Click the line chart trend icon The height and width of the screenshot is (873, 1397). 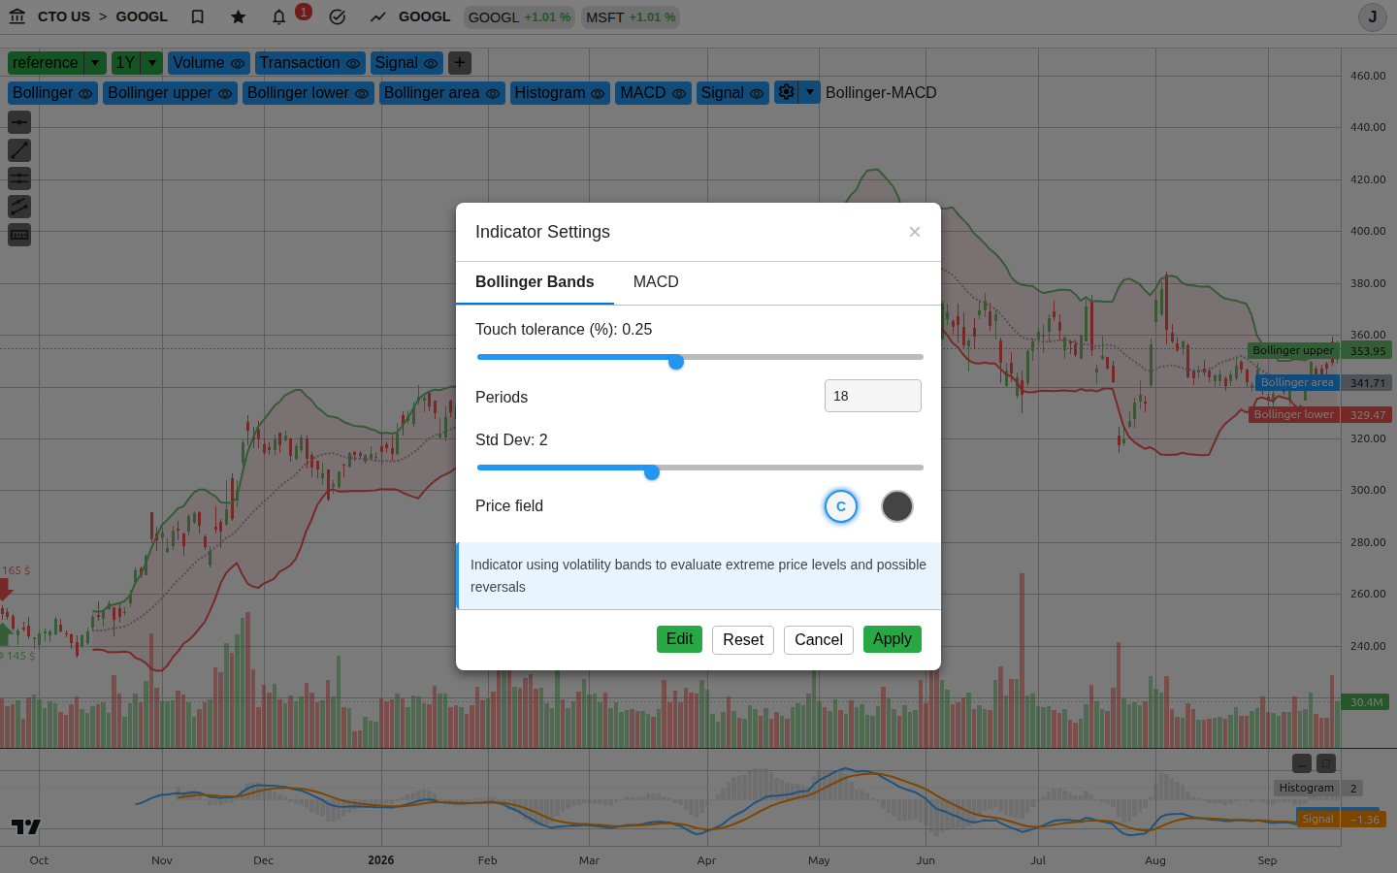(377, 16)
